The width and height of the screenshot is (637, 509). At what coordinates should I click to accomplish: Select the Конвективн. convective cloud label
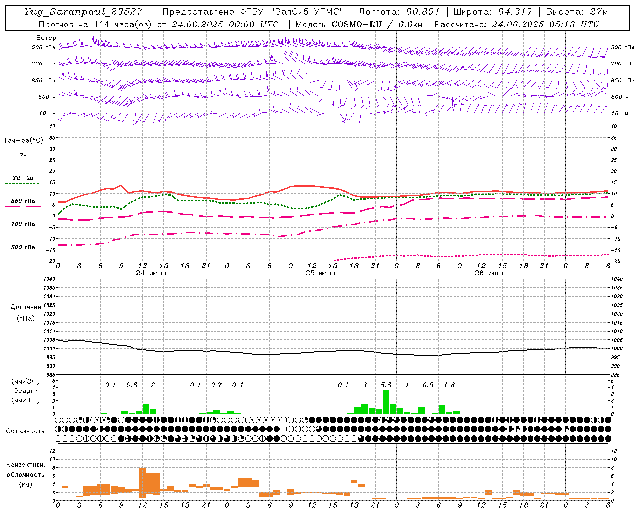25,464
